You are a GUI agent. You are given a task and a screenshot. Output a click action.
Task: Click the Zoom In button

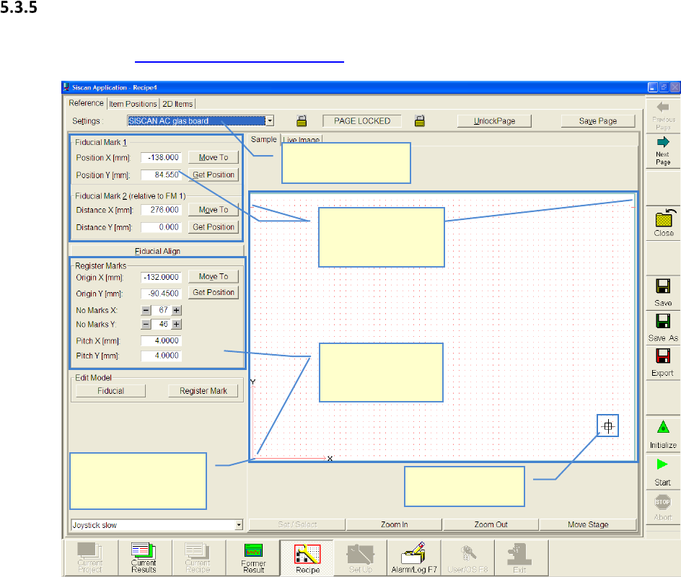[x=394, y=524]
